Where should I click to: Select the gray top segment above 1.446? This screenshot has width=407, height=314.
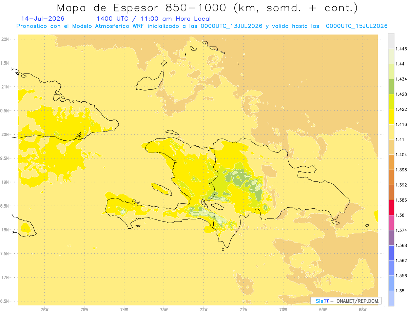click(391, 41)
